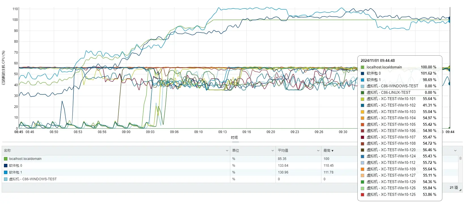
Task: Click the legend table's vertical scrollbar thumb
Action: tap(460, 158)
